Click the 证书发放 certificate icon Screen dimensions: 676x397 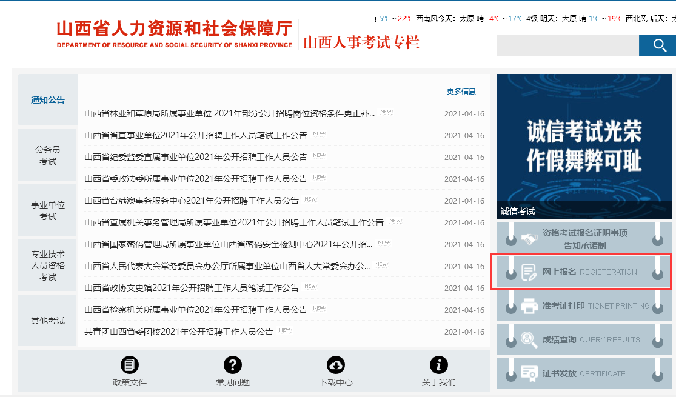(x=529, y=374)
